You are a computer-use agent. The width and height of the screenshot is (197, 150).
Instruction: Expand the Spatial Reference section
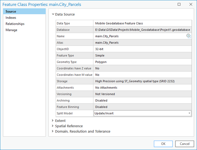[x=53, y=126]
